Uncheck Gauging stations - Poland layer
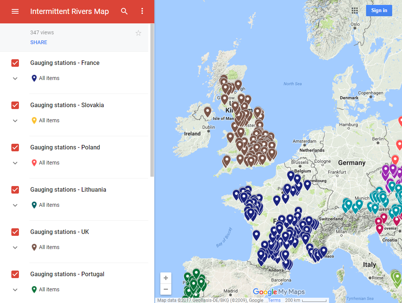 coord(15,148)
